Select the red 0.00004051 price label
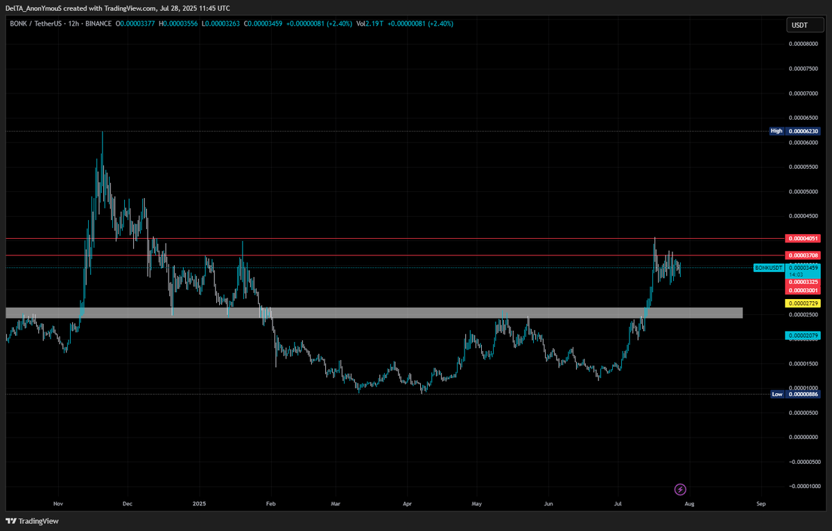The height and width of the screenshot is (531, 832). pos(804,238)
